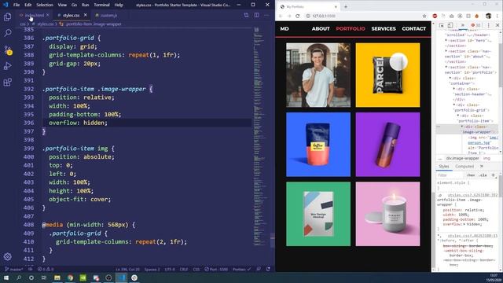
Task: Activate DevTools inspect element picker
Action: click(x=442, y=25)
